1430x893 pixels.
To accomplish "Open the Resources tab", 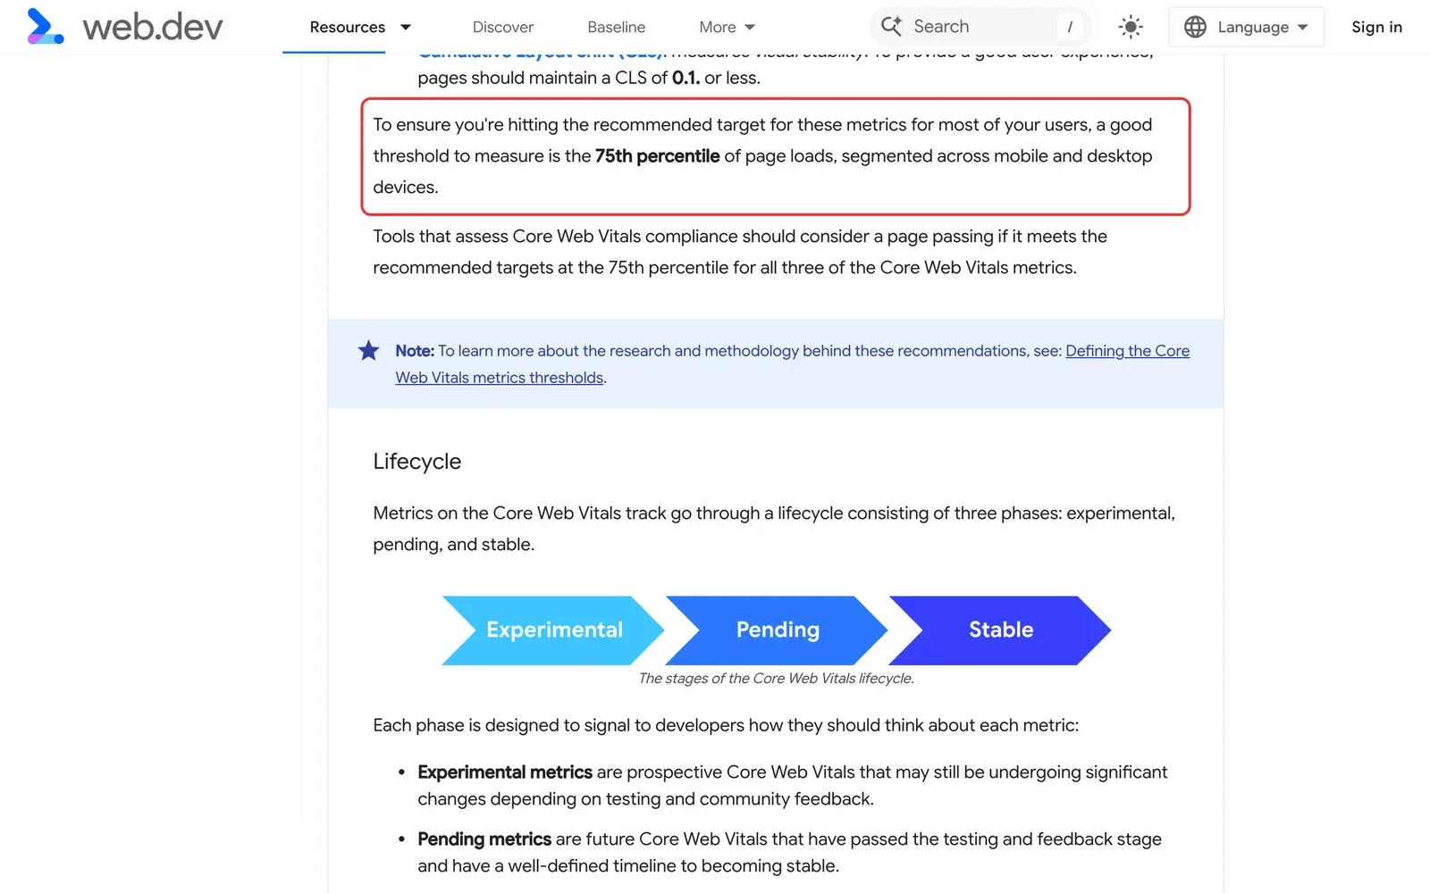I will tap(348, 27).
